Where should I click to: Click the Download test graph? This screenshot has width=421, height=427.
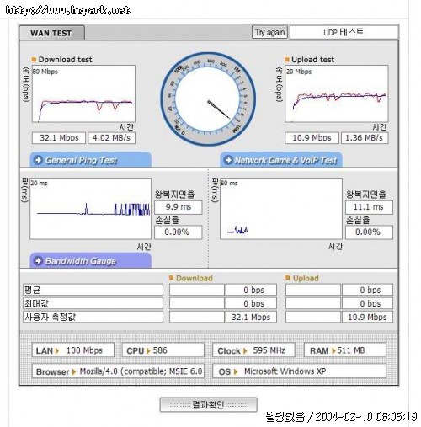83,93
